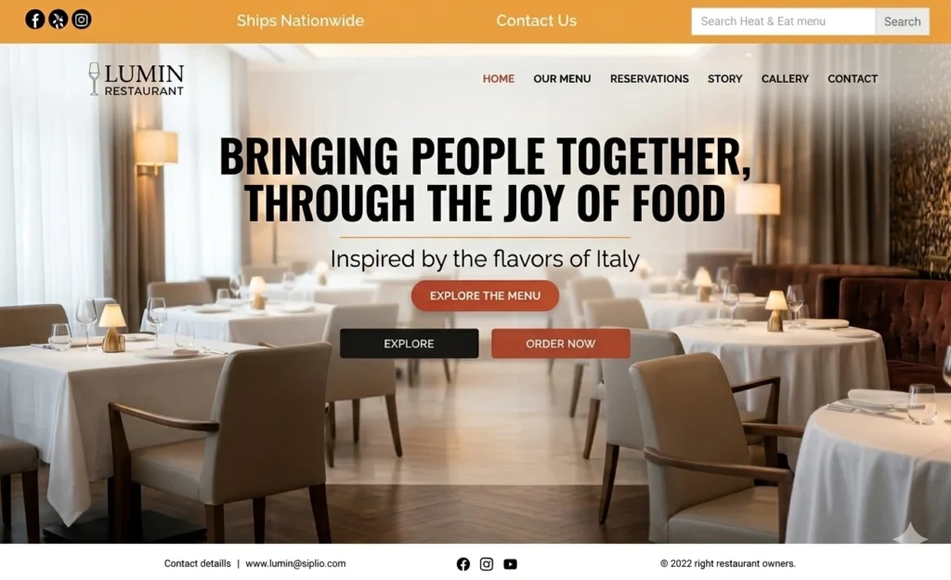Click the Search button in top bar
Viewport: 951px width, 580px height.
902,21
